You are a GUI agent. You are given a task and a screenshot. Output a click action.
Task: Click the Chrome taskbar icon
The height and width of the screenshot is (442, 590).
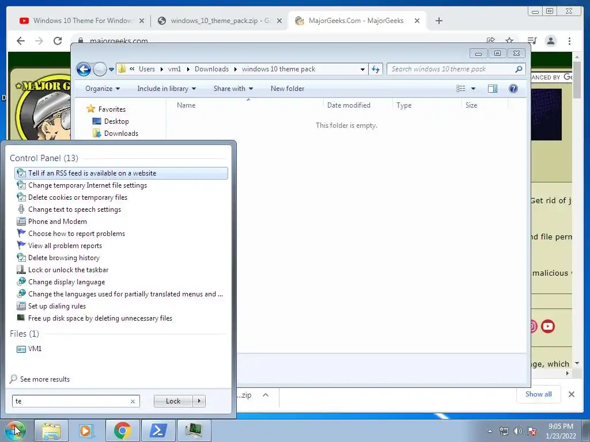122,430
